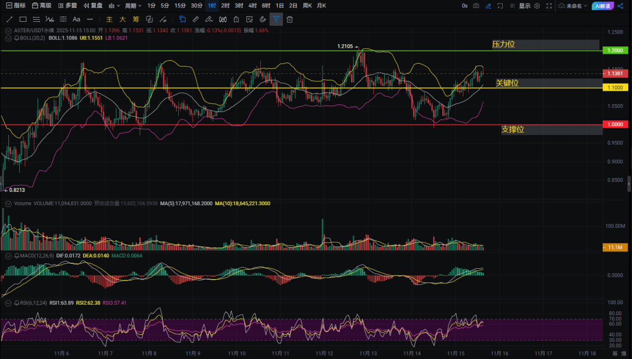Click the green 1.2000 price label
This screenshot has width=632, height=359.
click(x=615, y=50)
